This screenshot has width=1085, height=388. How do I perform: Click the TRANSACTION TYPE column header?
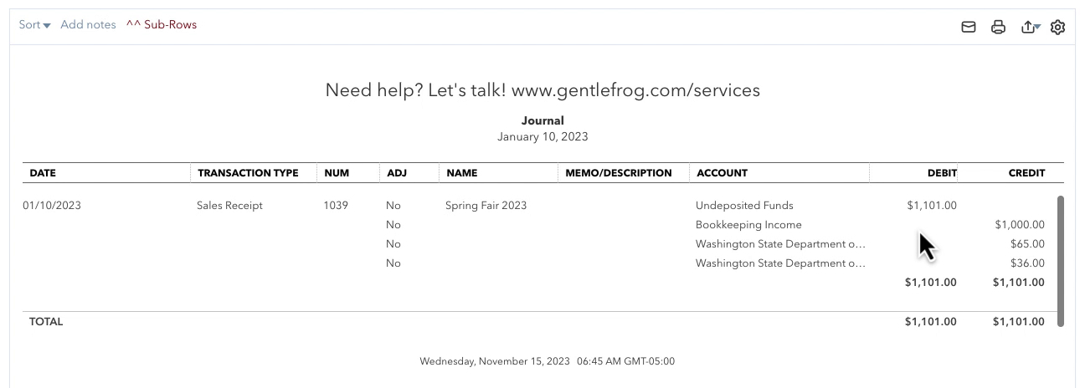tap(248, 173)
